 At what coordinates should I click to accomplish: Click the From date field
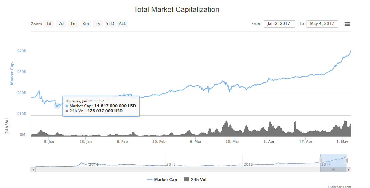pyautogui.click(x=279, y=24)
